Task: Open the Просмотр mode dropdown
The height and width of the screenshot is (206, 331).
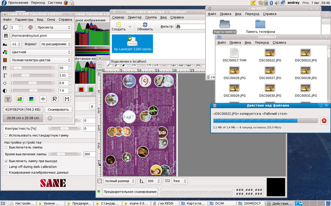Action: tap(54, 27)
